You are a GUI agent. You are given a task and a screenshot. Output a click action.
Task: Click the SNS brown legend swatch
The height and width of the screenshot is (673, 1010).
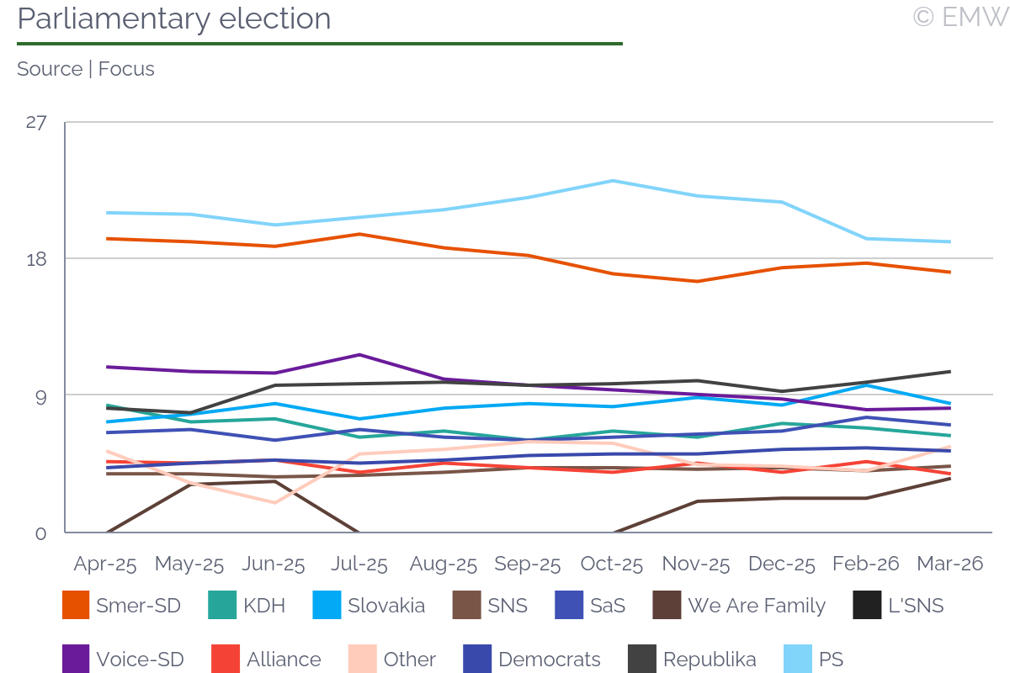point(466,605)
